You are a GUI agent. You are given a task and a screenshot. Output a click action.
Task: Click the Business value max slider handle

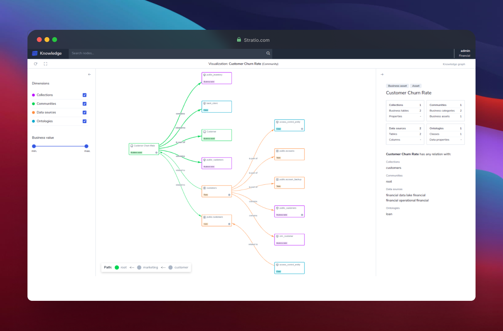click(x=86, y=146)
